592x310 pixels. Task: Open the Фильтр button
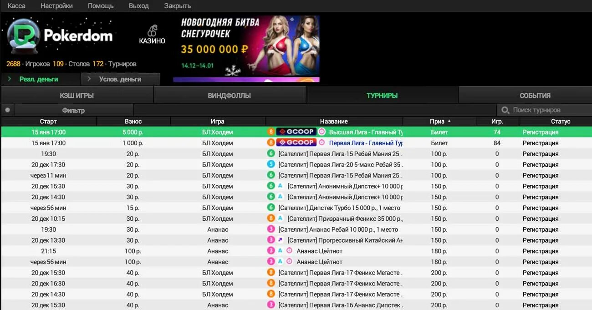pyautogui.click(x=73, y=110)
